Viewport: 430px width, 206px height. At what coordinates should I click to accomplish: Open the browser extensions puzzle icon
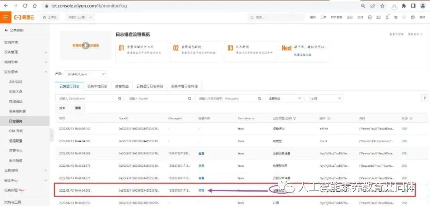404,6
